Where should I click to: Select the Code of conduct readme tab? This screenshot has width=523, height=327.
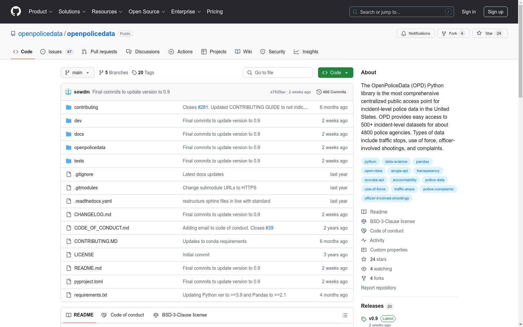pos(123,315)
